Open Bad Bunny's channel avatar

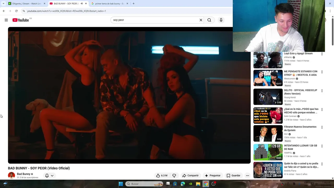(x=11, y=175)
